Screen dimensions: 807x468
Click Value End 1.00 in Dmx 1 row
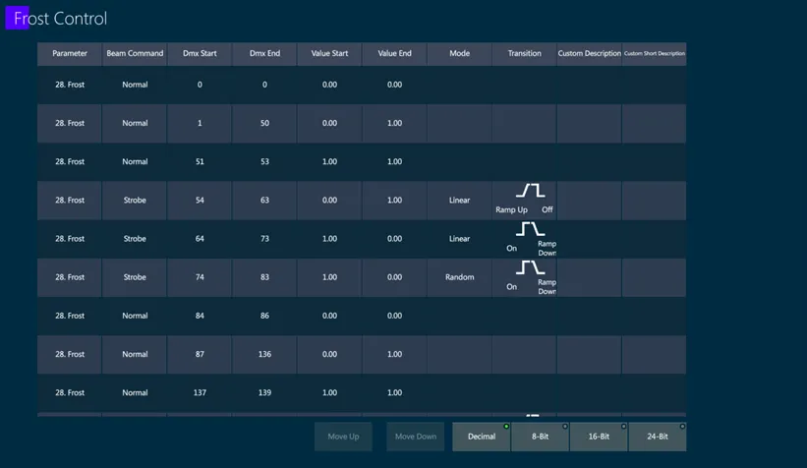coord(395,124)
